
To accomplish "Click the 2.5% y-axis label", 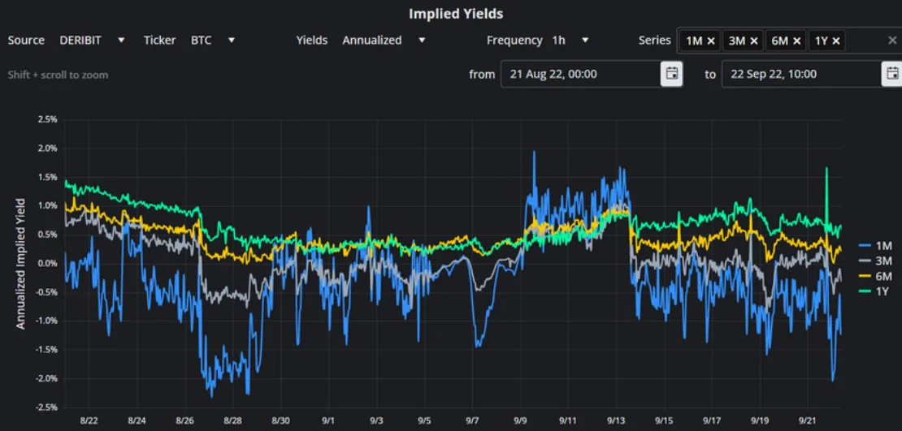I will click(x=48, y=119).
